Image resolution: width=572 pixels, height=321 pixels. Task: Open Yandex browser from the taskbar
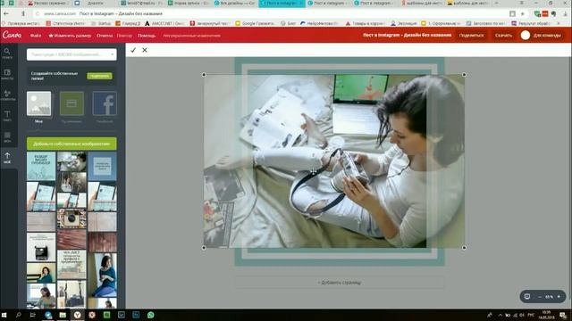(x=78, y=315)
